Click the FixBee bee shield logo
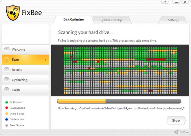Image resolution: width=191 pixels, height=136 pixels. [13, 13]
